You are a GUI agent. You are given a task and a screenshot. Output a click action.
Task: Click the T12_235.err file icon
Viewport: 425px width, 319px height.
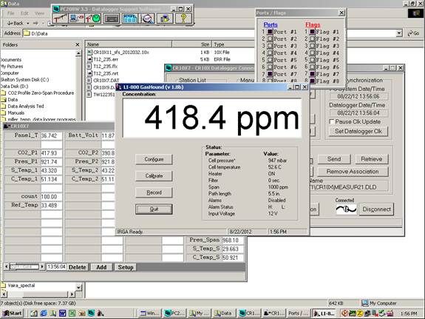pyautogui.click(x=89, y=59)
